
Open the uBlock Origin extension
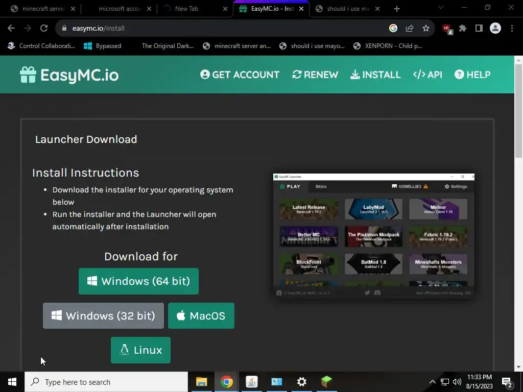(447, 29)
